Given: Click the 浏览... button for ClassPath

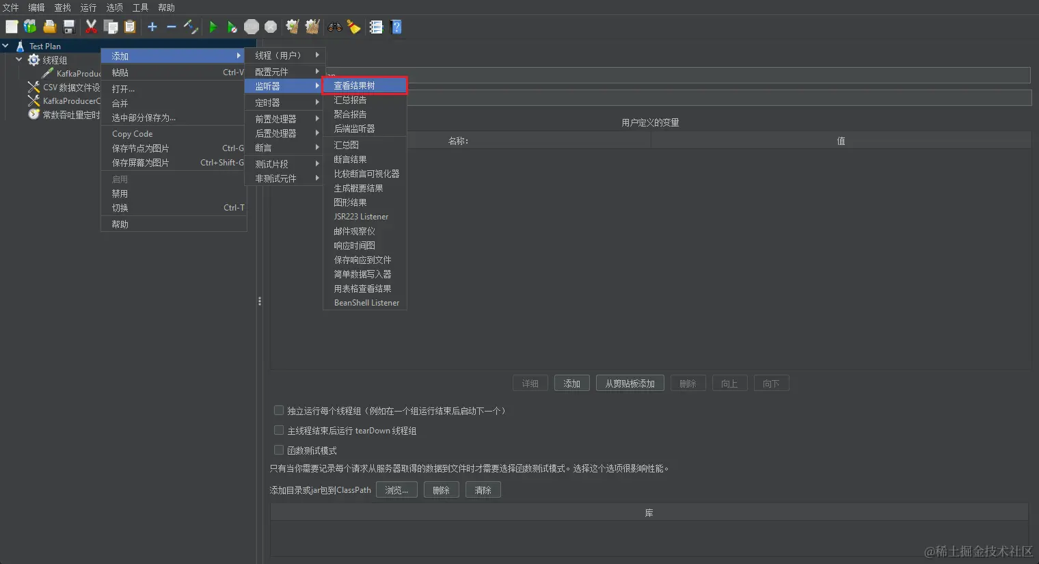Looking at the screenshot, I should pyautogui.click(x=396, y=490).
